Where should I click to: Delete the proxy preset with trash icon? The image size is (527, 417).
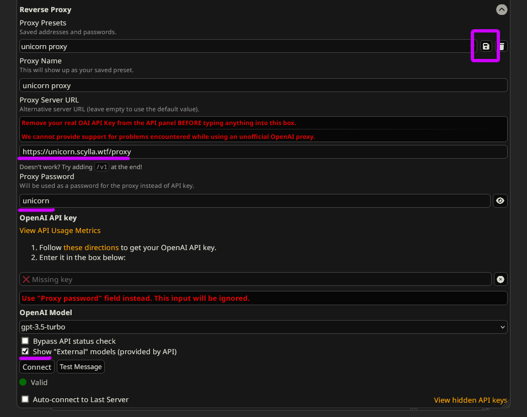(x=502, y=46)
